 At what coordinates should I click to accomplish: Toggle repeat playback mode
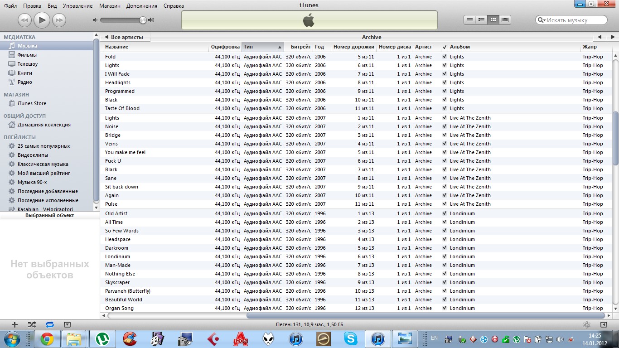(49, 324)
